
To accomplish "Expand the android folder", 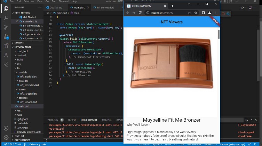I will point(21,55).
